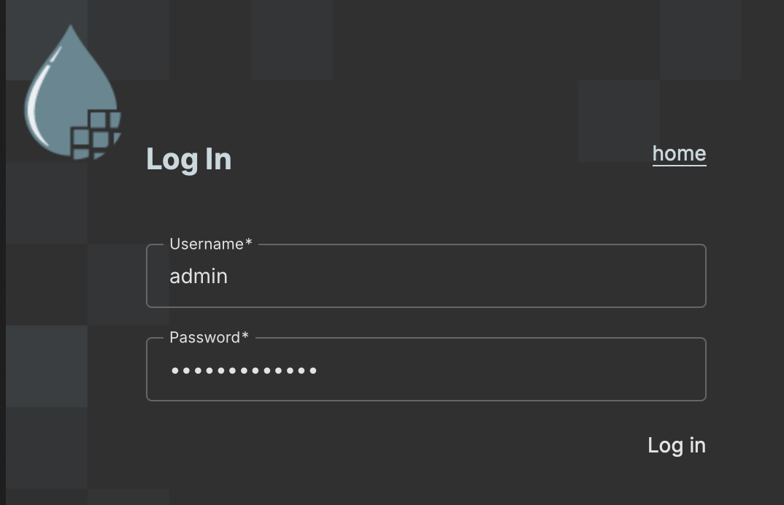Click the hidden password dots
Image resolution: width=784 pixels, height=505 pixels.
click(243, 370)
